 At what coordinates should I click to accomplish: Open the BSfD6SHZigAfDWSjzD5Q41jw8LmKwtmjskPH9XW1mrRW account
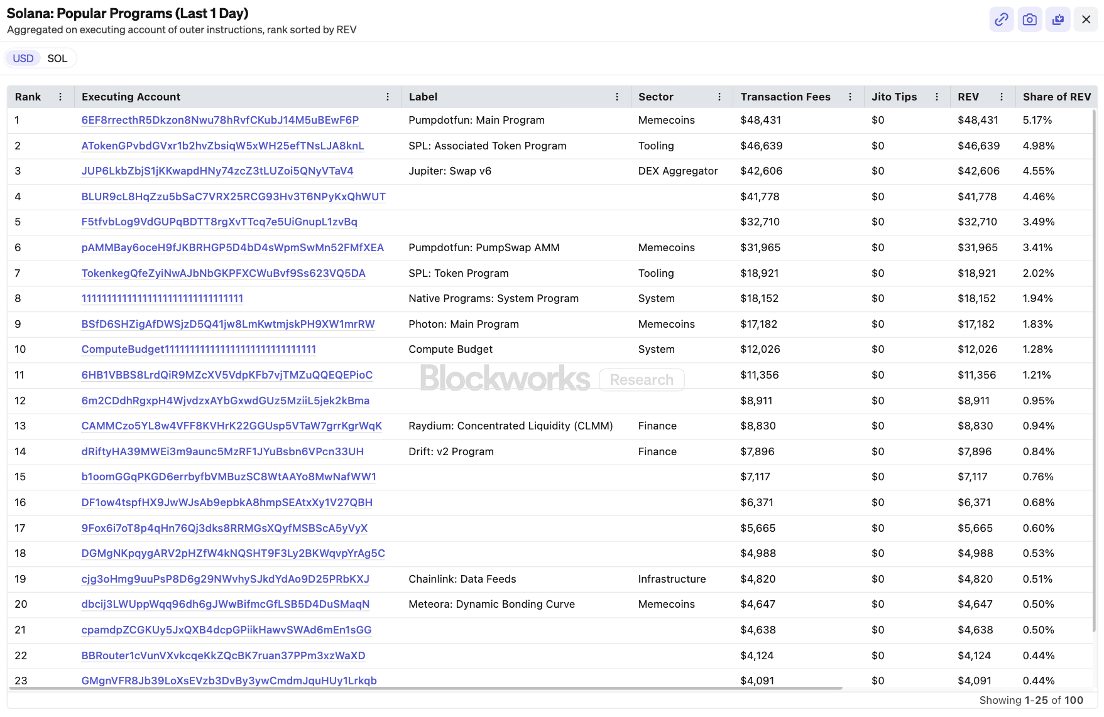228,324
